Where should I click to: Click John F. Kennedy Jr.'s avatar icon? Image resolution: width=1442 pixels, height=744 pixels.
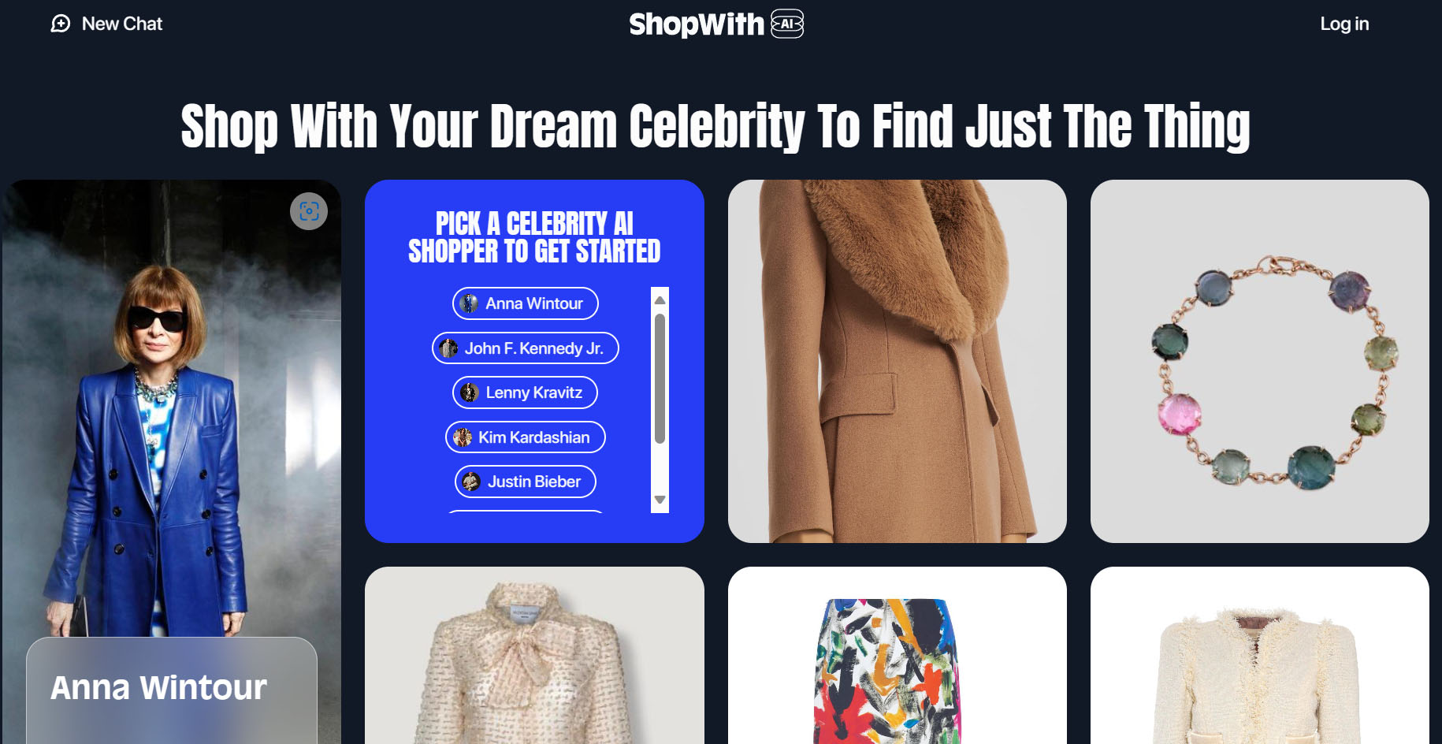pos(448,348)
